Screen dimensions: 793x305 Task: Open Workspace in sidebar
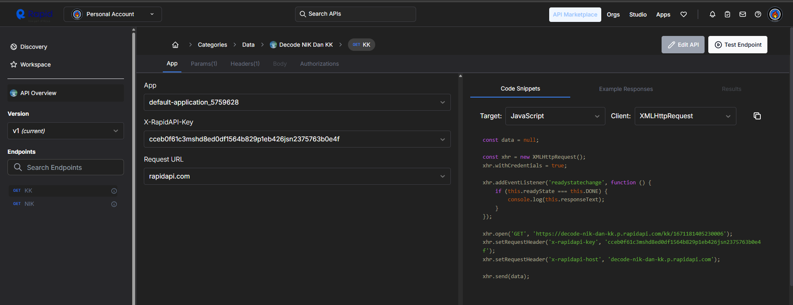[x=36, y=64]
